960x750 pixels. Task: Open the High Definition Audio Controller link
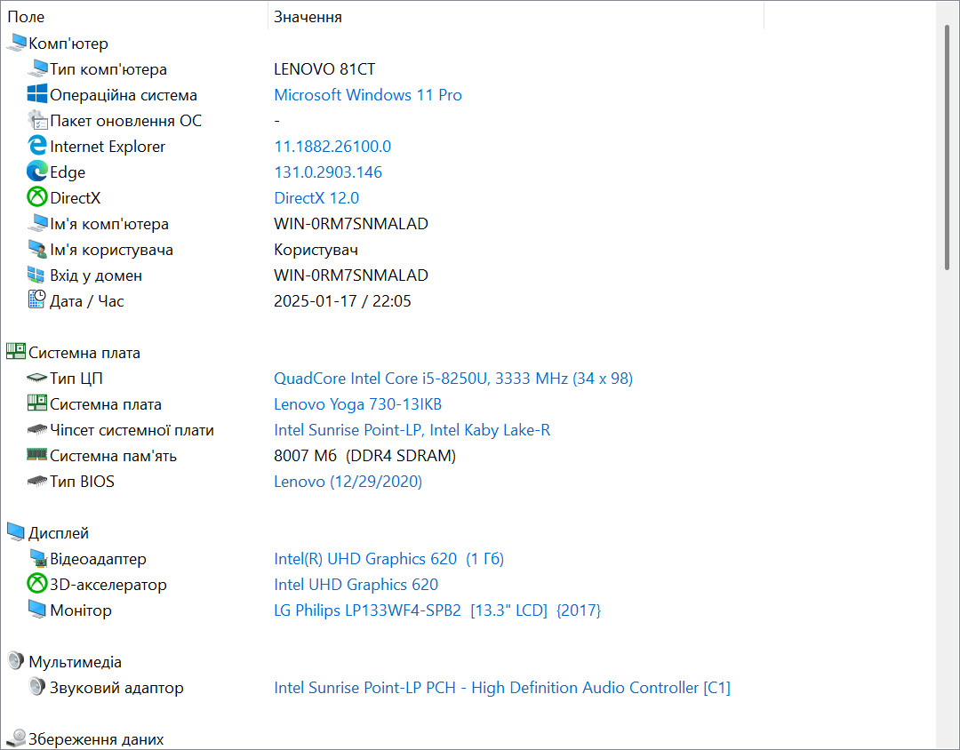coord(502,688)
